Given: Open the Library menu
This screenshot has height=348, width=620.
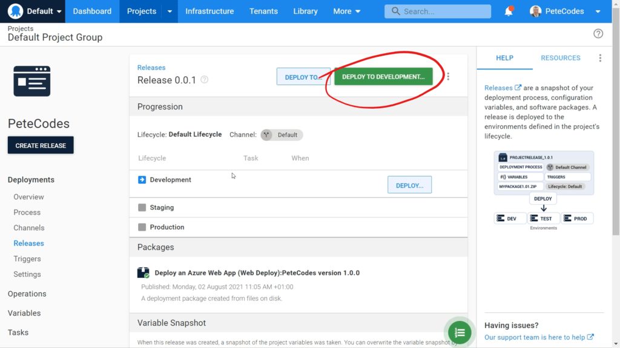Looking at the screenshot, I should tap(305, 11).
